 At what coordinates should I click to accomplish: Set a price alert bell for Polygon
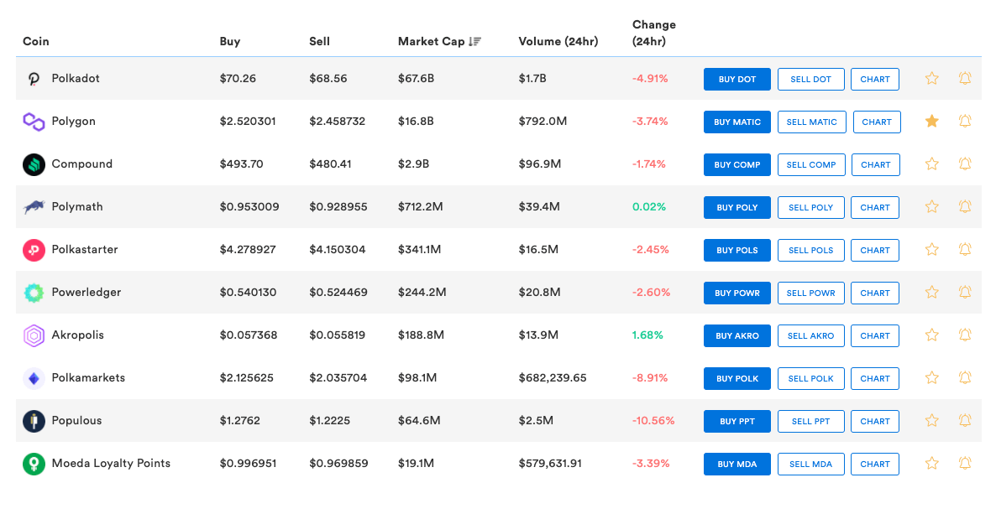click(x=965, y=121)
